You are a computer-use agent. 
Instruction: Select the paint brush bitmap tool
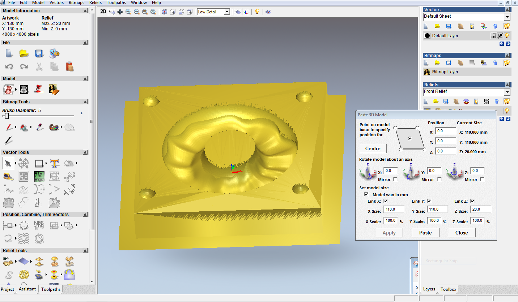[x=9, y=127]
